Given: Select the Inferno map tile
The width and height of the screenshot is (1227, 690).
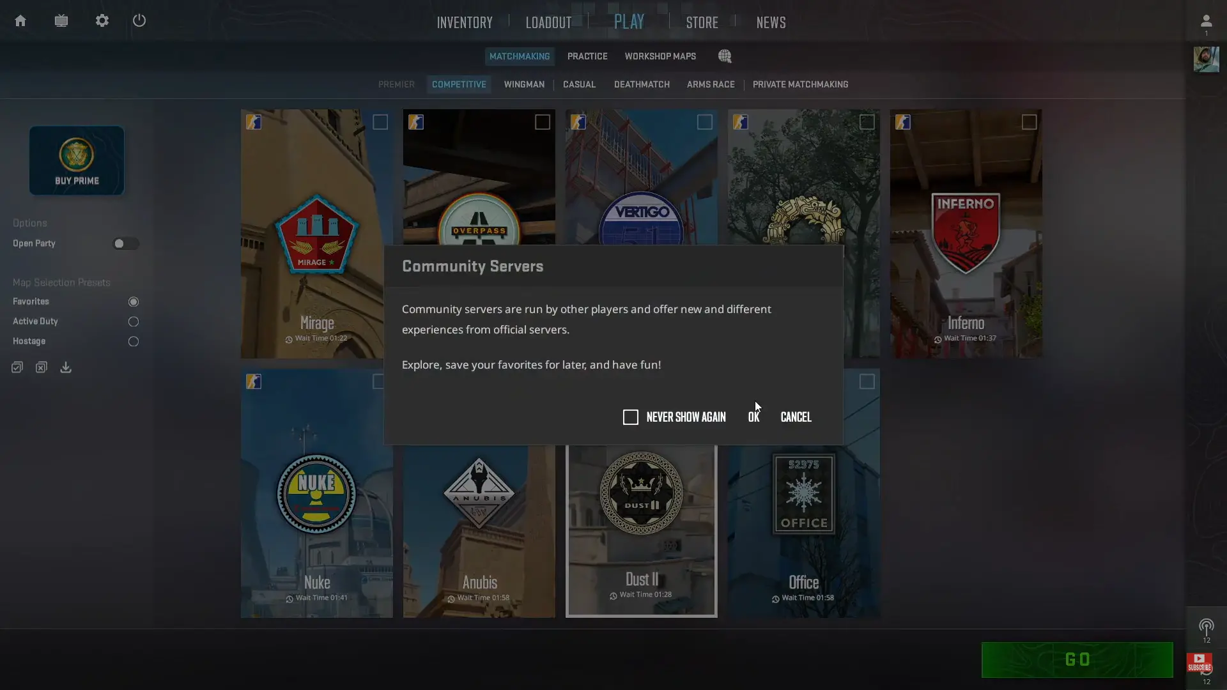Looking at the screenshot, I should coord(966,234).
